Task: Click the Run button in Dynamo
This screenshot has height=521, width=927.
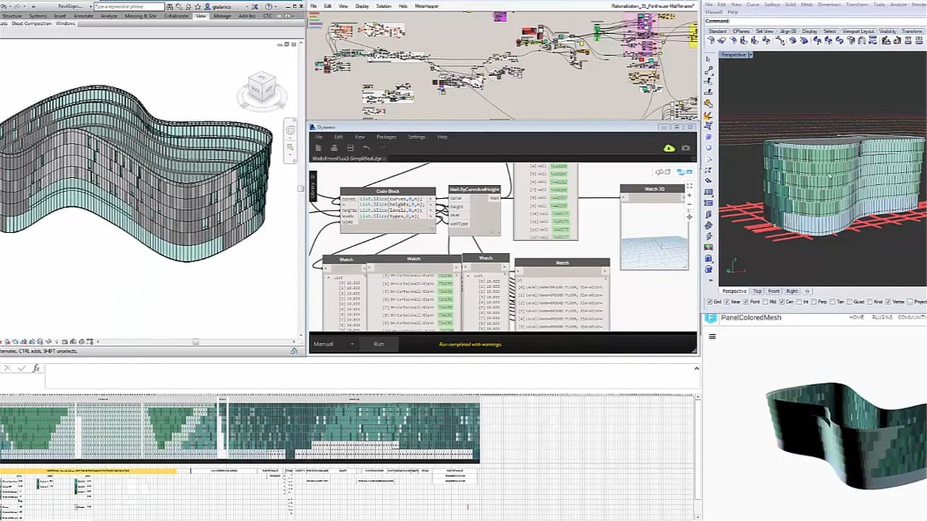Action: tap(379, 344)
